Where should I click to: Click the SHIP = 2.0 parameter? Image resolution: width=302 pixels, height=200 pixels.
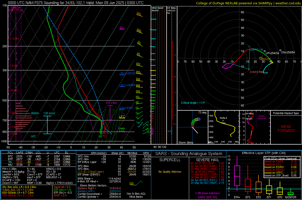pos(60,195)
